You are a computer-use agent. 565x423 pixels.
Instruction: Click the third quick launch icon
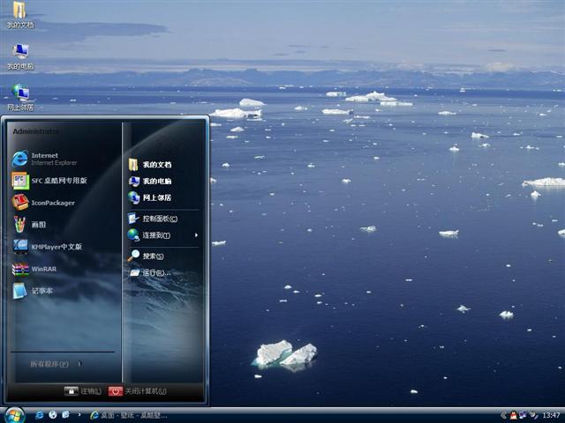coord(66,415)
